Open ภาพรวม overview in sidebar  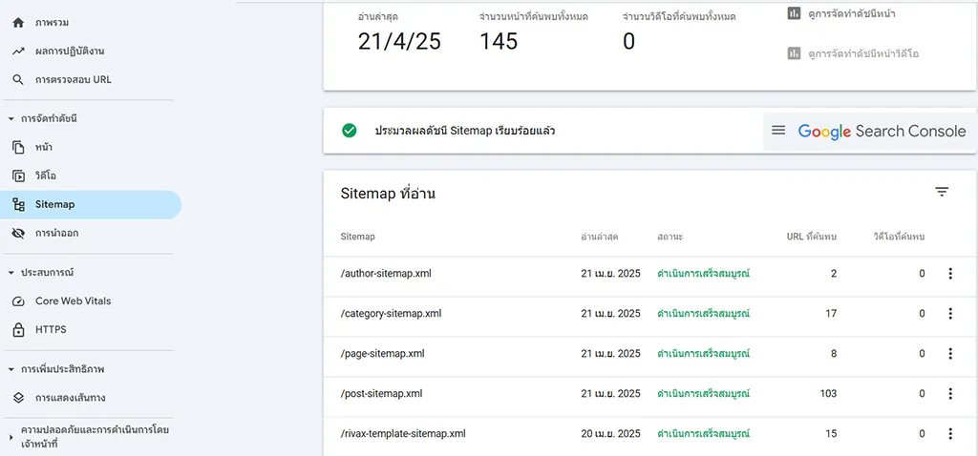point(52,22)
